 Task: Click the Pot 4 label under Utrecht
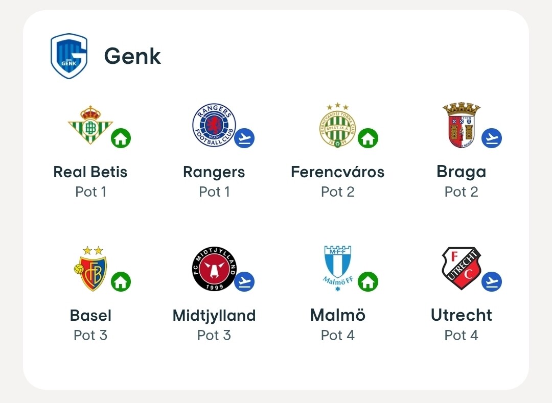click(x=461, y=335)
